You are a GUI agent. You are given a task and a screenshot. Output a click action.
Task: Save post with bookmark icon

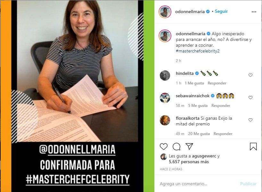253,147
